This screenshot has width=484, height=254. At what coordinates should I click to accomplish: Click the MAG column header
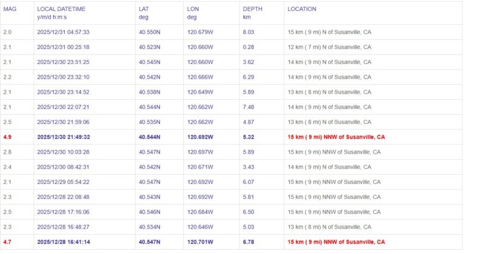click(x=9, y=9)
